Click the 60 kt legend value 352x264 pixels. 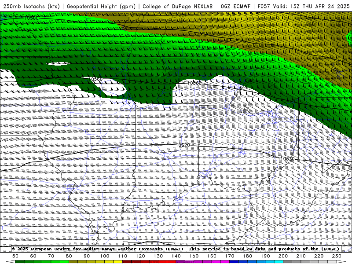(33, 256)
